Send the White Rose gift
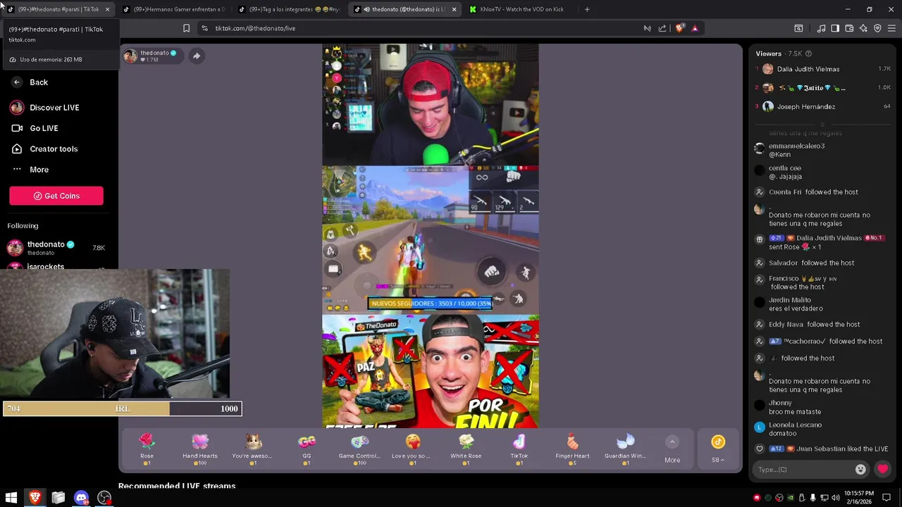Screen dimensions: 902x507 [x=466, y=448]
